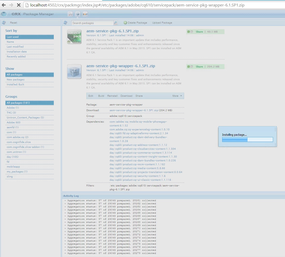
Task: Click refresh icon beside Reset
Action: [x=4, y=23]
